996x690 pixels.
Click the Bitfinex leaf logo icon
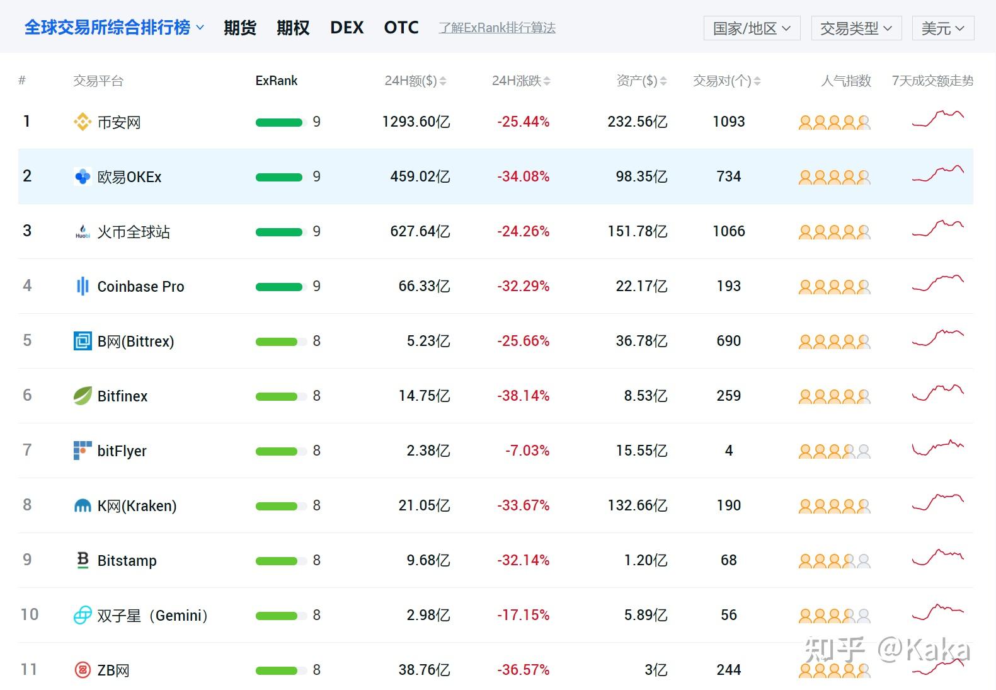pyautogui.click(x=83, y=396)
